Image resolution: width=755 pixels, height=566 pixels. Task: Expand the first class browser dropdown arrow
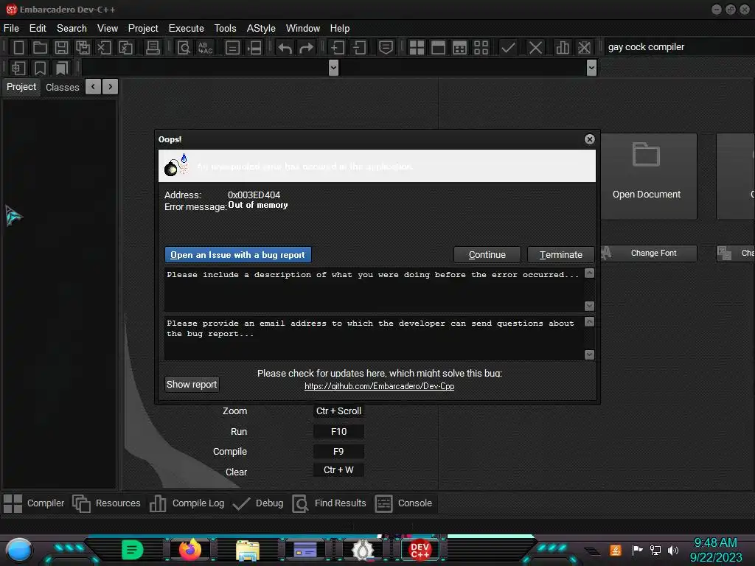(333, 68)
